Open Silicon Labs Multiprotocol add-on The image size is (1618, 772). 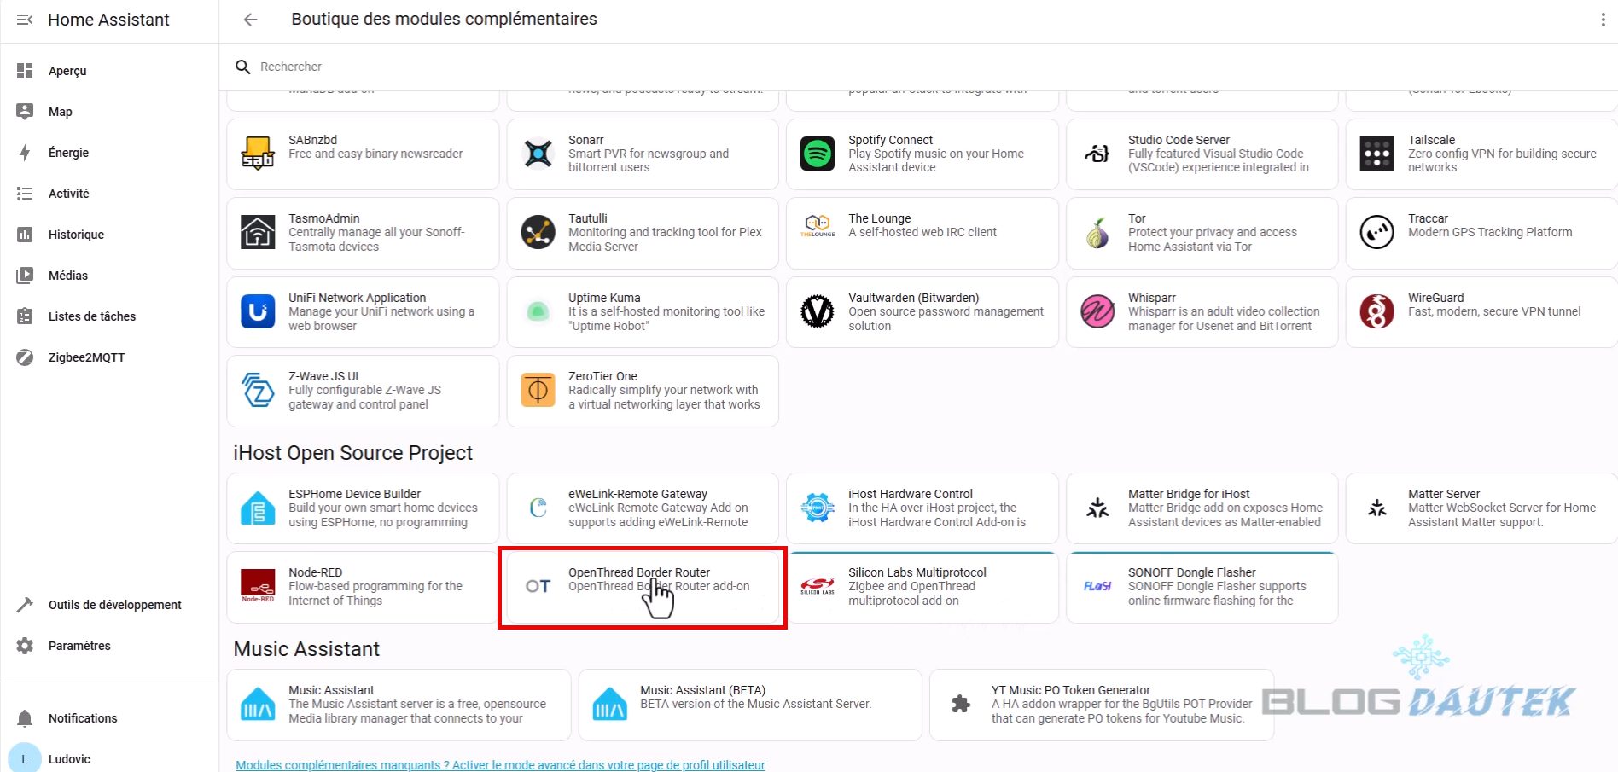click(922, 587)
